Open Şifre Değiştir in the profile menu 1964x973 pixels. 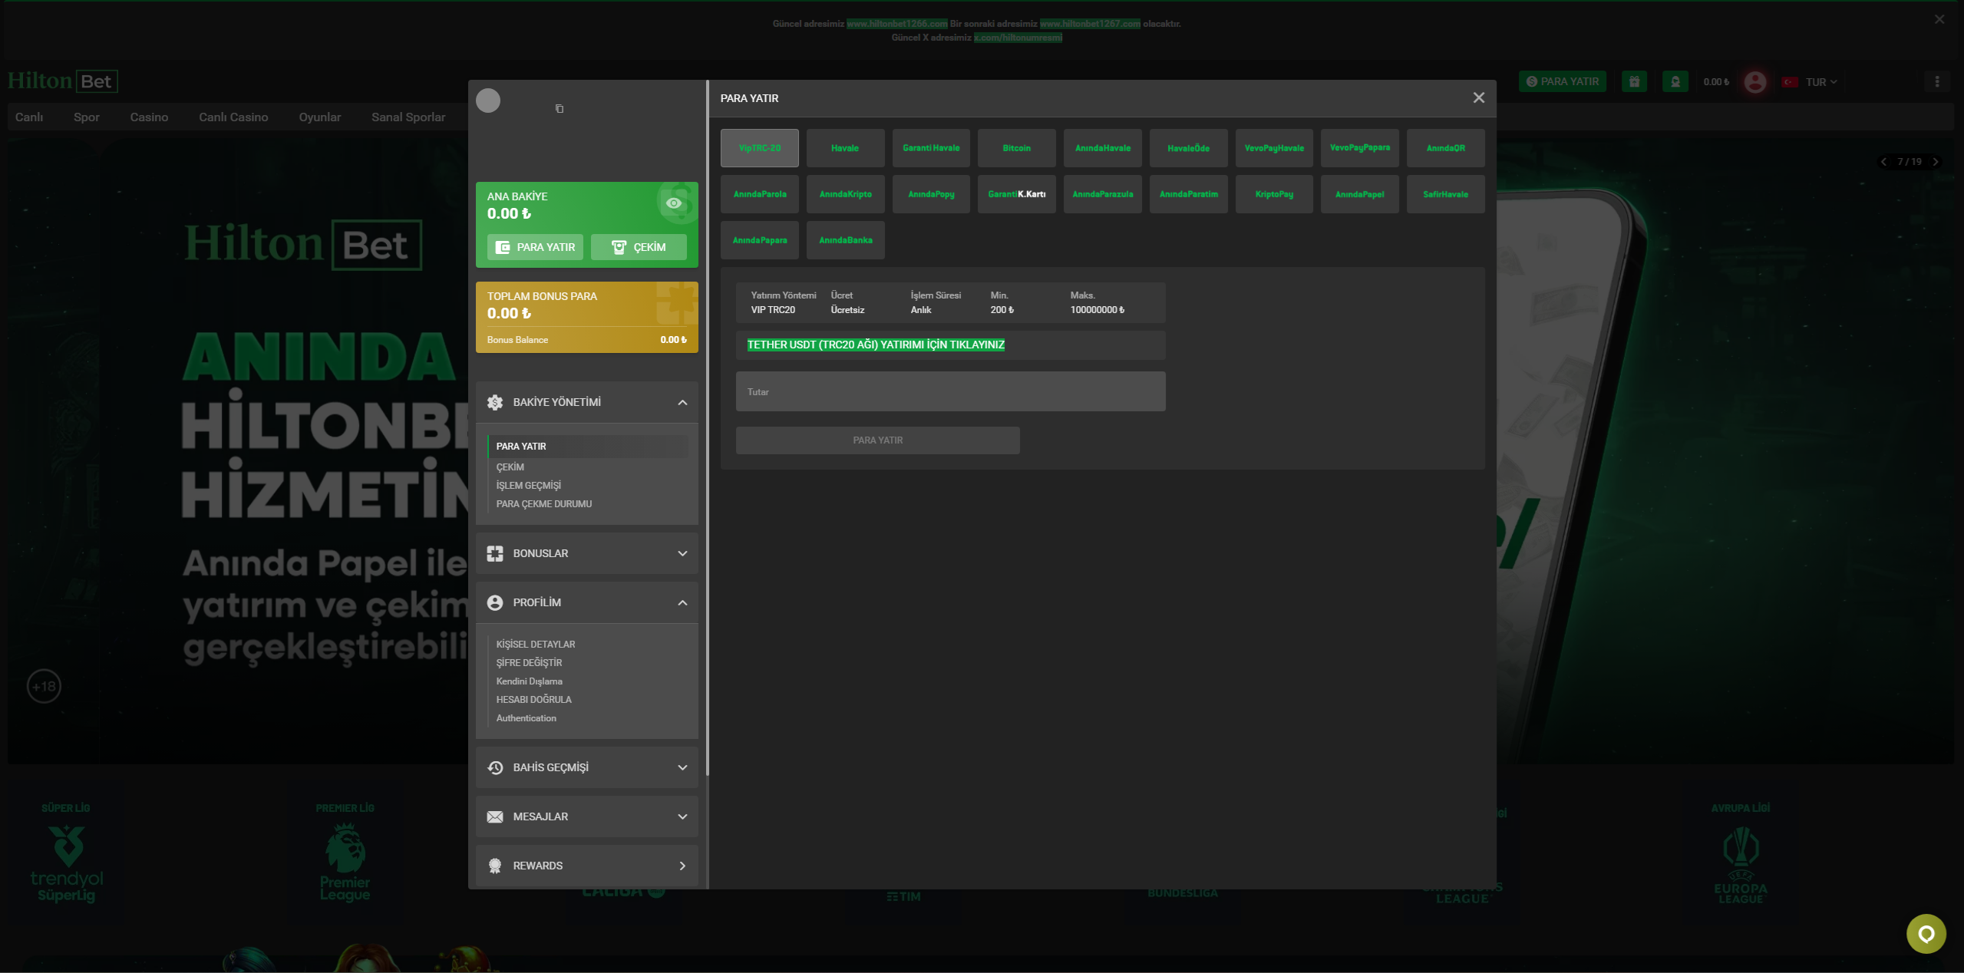529,663
